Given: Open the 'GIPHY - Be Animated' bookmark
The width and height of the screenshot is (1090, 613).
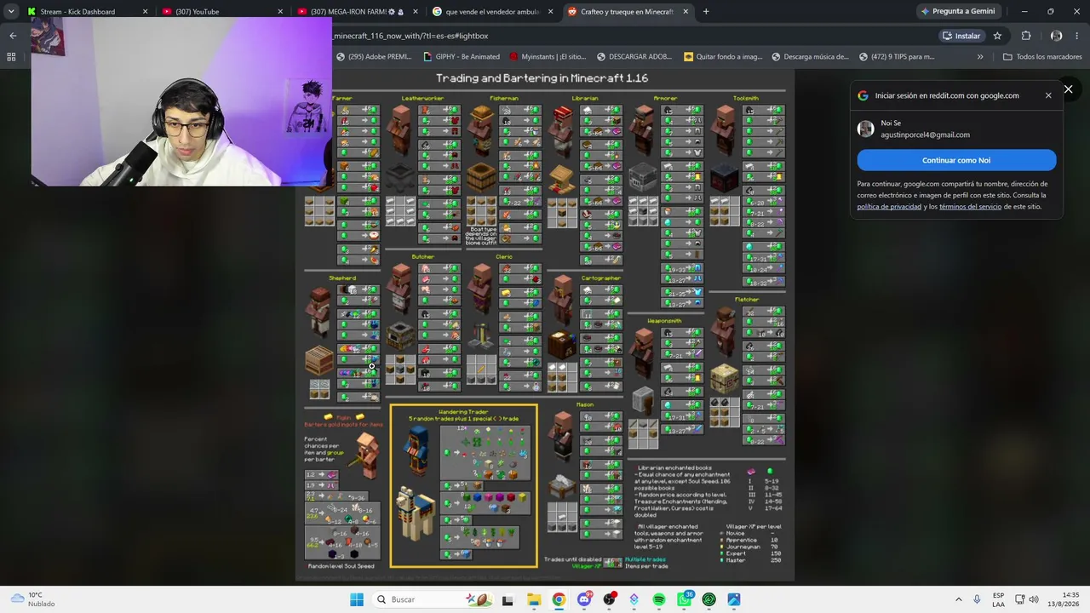Looking at the screenshot, I should tap(462, 57).
